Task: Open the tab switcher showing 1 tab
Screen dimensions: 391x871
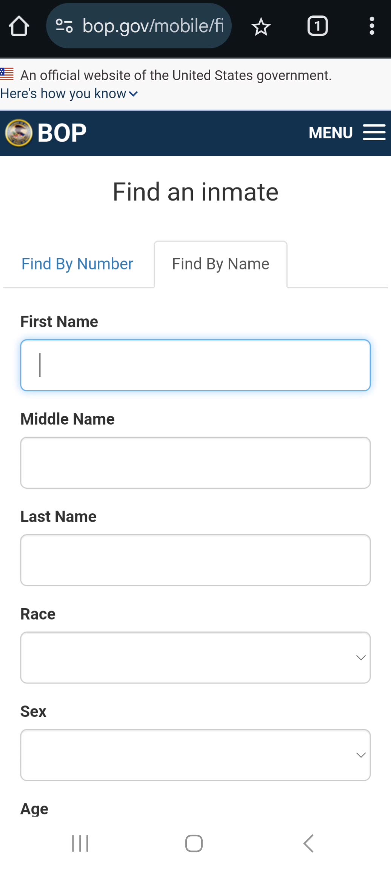Action: (x=317, y=26)
